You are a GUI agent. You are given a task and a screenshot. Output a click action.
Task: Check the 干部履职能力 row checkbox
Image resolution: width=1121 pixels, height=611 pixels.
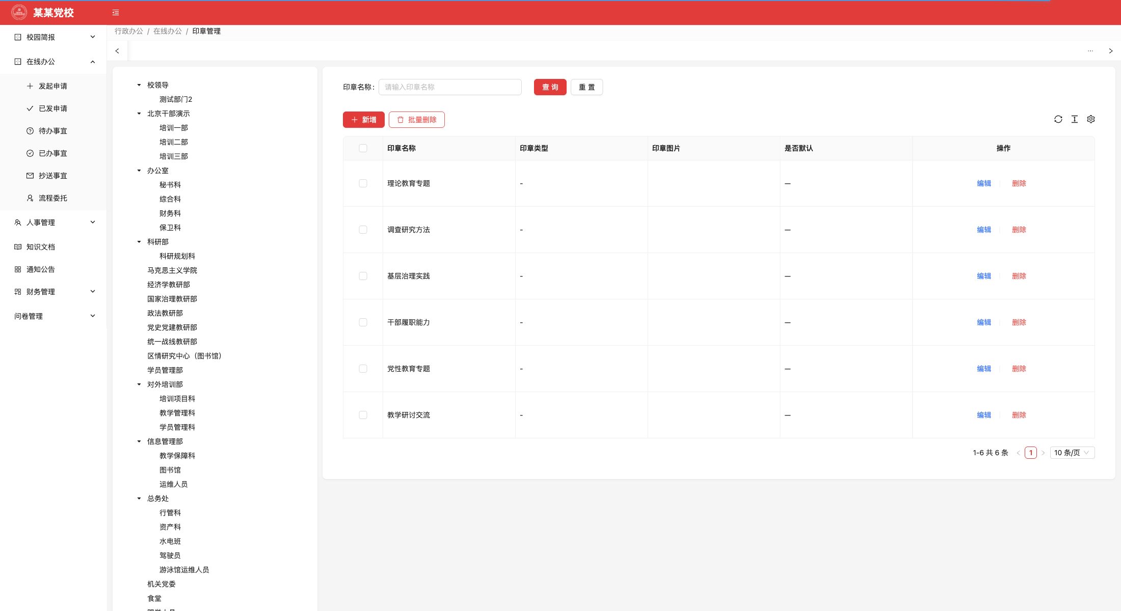[363, 322]
